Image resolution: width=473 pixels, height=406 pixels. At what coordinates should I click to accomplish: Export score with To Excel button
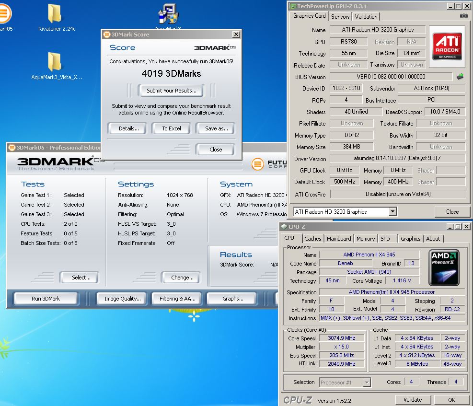(172, 128)
